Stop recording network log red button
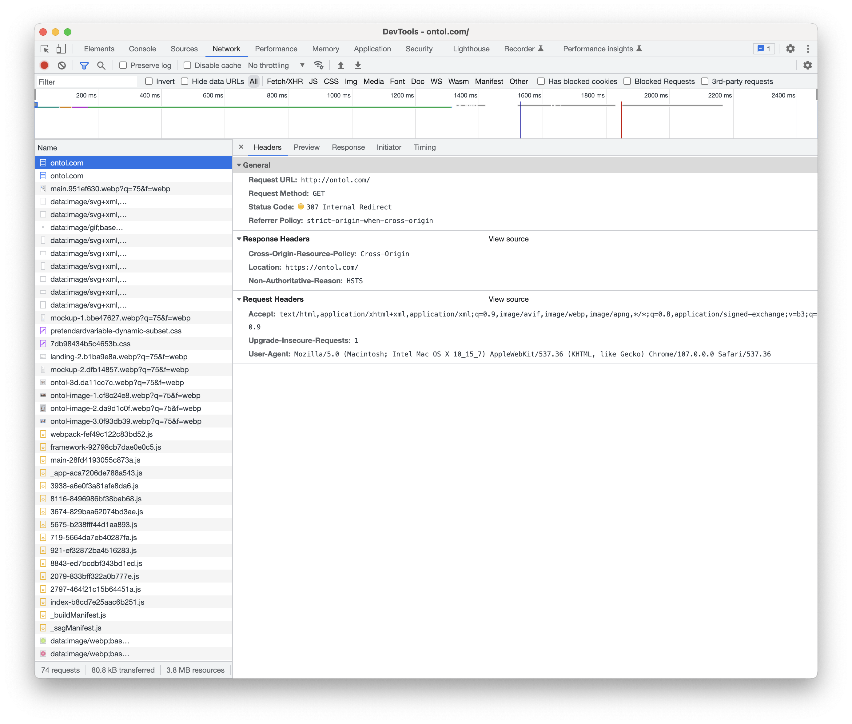 pos(44,65)
